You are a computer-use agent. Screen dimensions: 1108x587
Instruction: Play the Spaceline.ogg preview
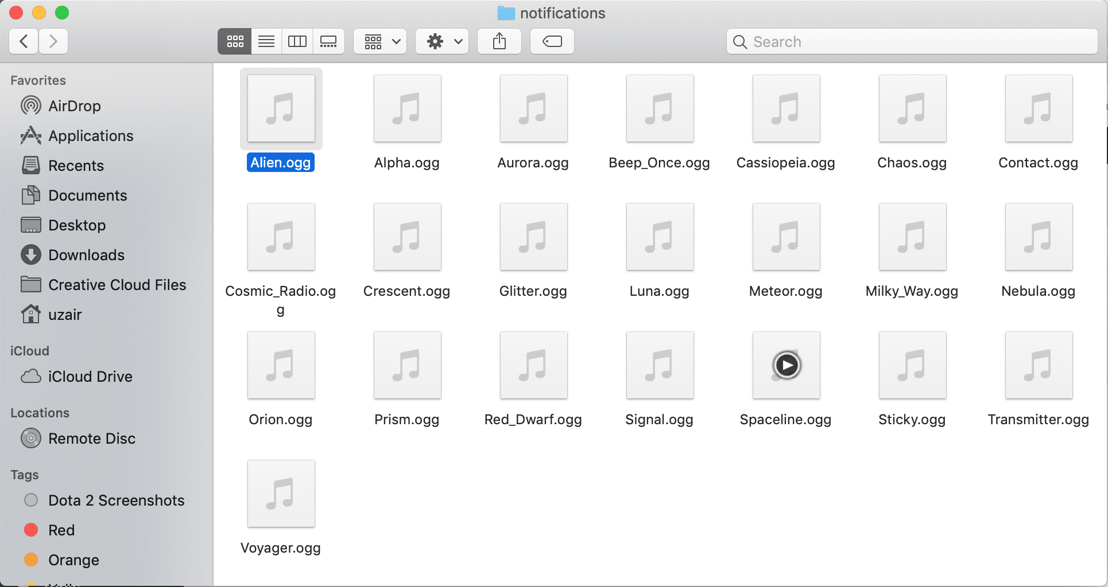click(787, 365)
